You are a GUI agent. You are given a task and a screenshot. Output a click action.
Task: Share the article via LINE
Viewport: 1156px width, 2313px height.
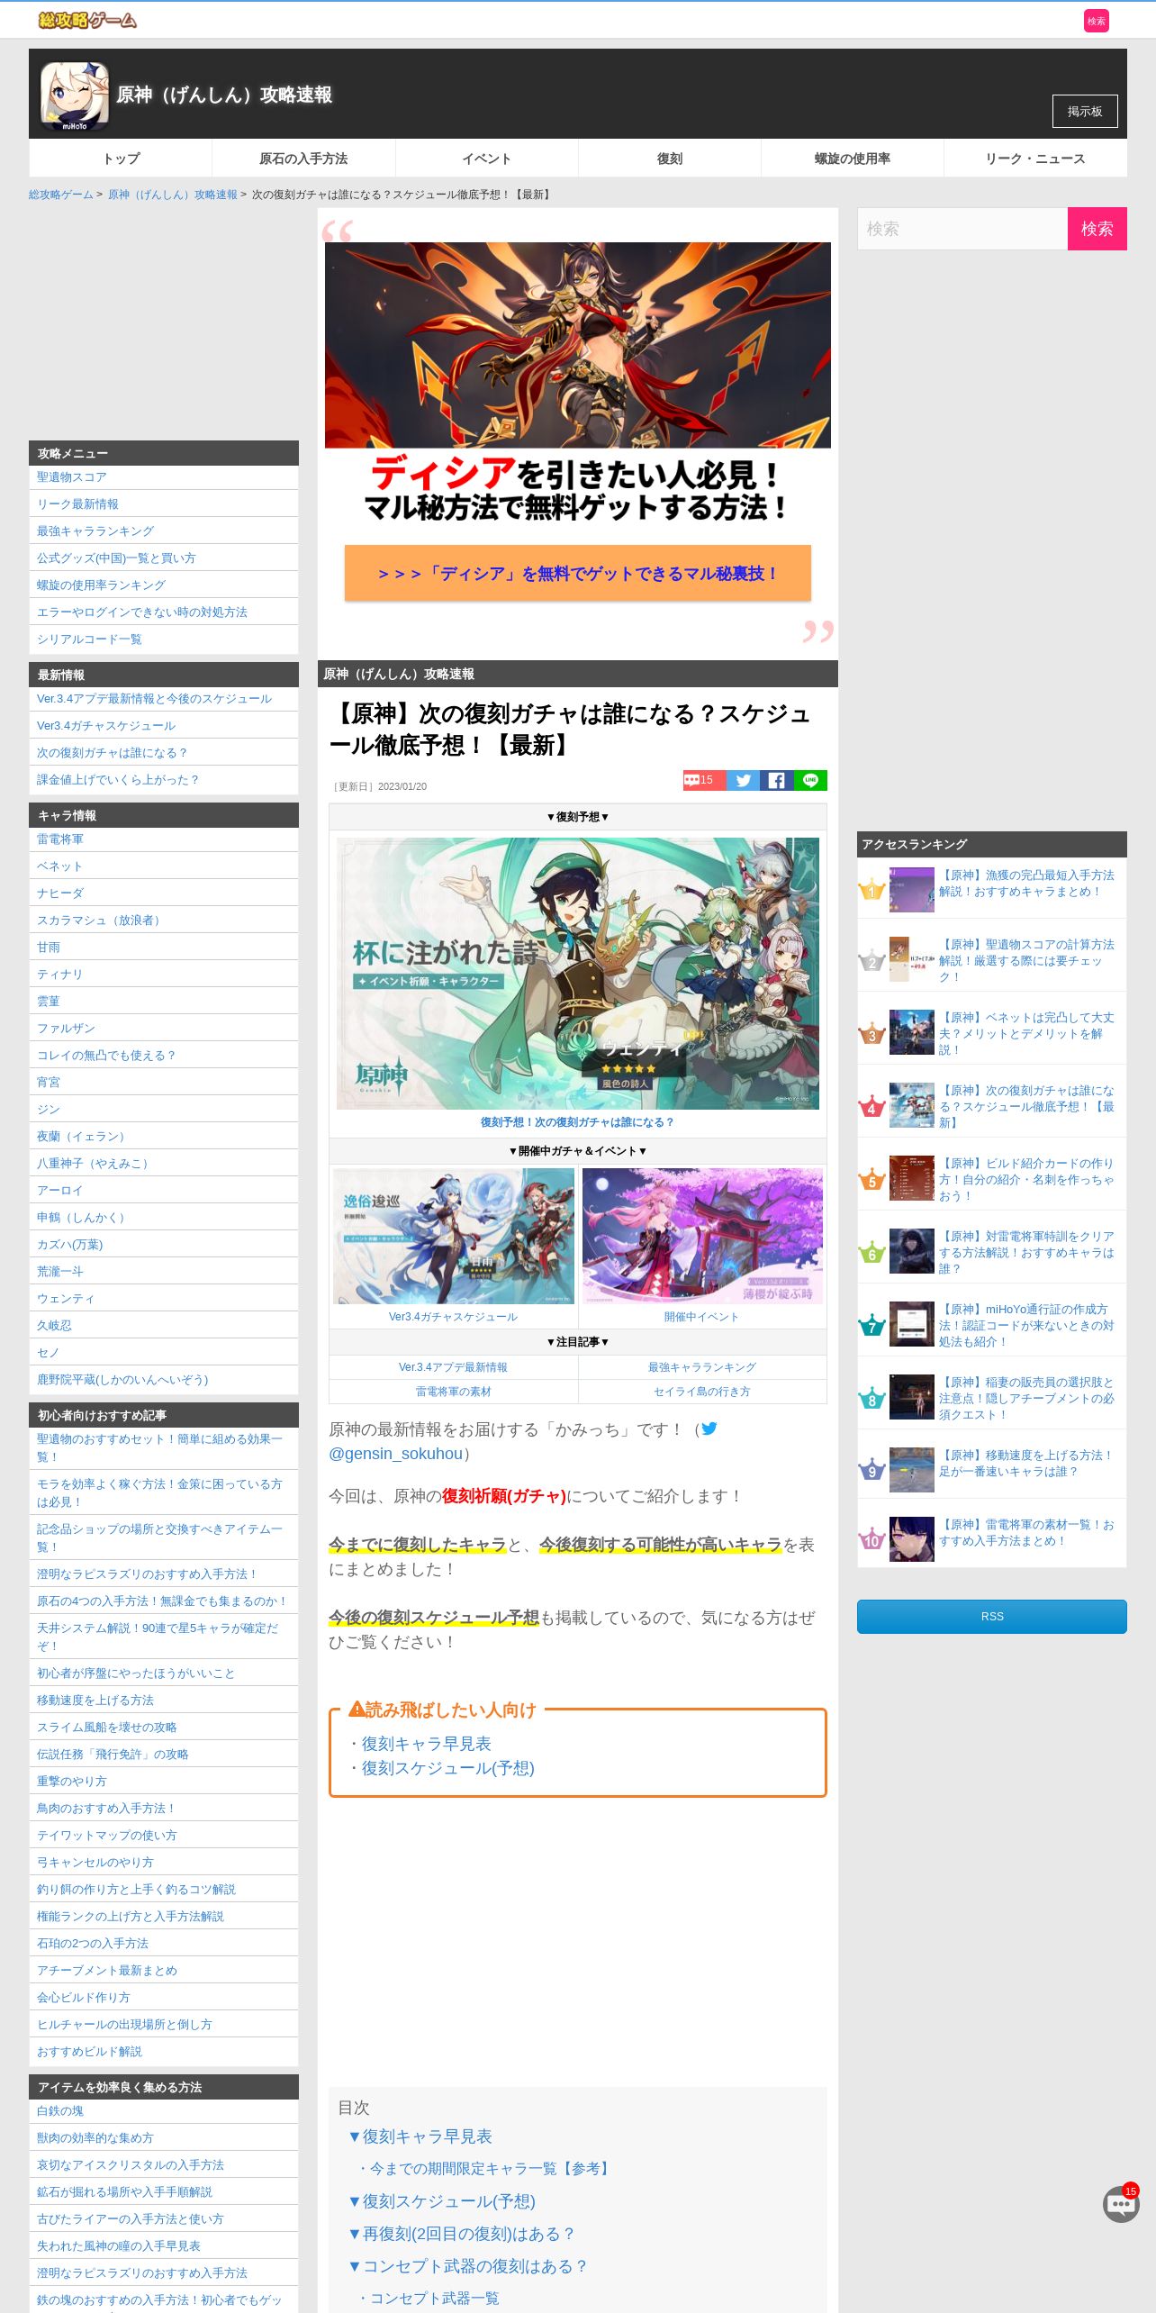810,780
